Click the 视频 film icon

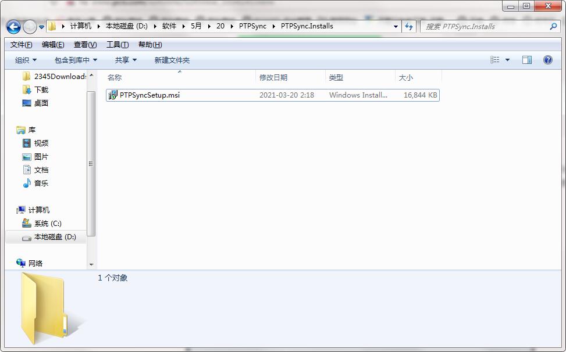pos(27,143)
